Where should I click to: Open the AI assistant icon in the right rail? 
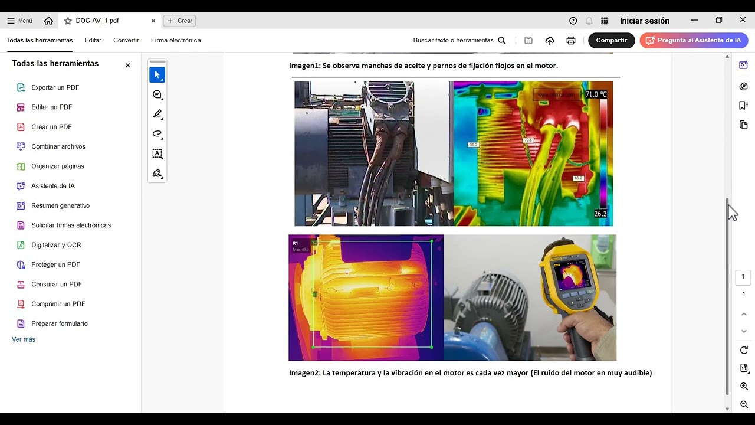tap(743, 65)
